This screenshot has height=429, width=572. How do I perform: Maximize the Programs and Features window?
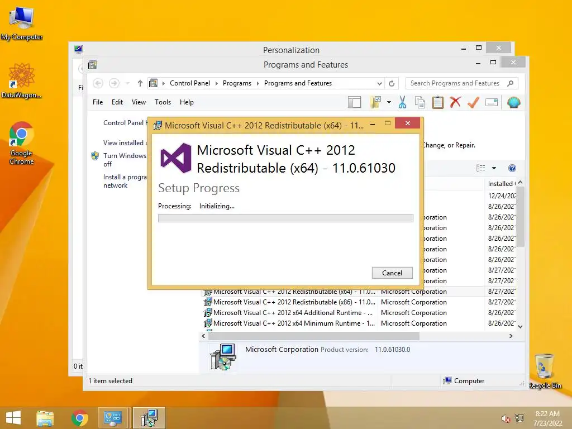pyautogui.click(x=493, y=63)
